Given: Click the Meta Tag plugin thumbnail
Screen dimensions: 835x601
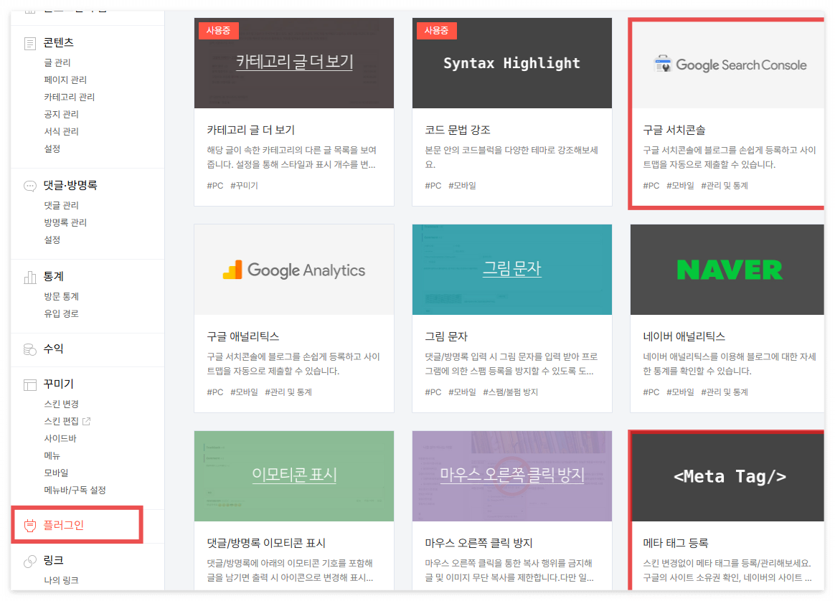Looking at the screenshot, I should tap(727, 476).
